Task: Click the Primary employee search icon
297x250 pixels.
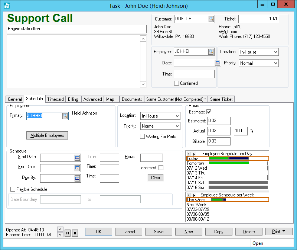Action: tap(65, 116)
